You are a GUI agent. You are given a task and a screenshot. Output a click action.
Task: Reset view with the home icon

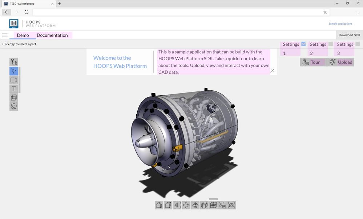click(159, 205)
